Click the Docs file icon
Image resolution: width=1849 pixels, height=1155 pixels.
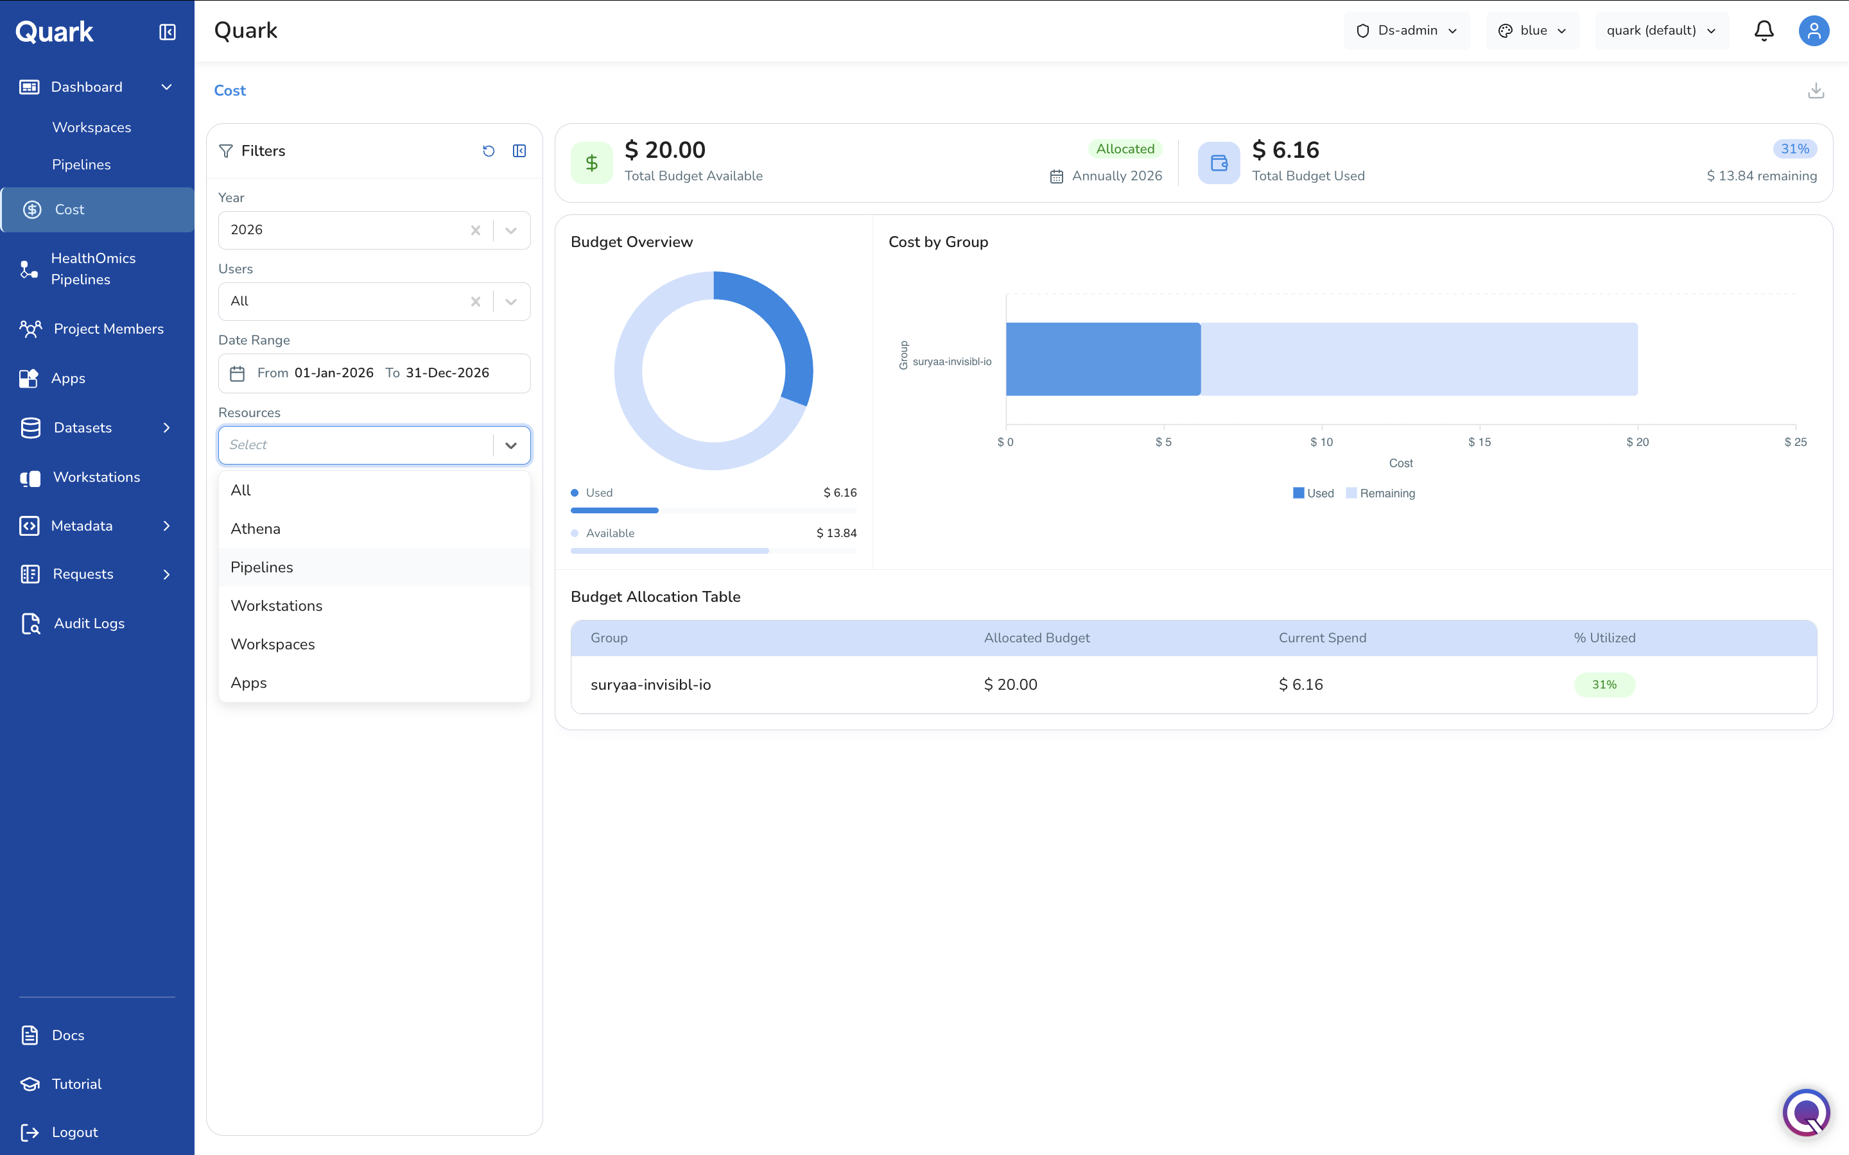(30, 1035)
